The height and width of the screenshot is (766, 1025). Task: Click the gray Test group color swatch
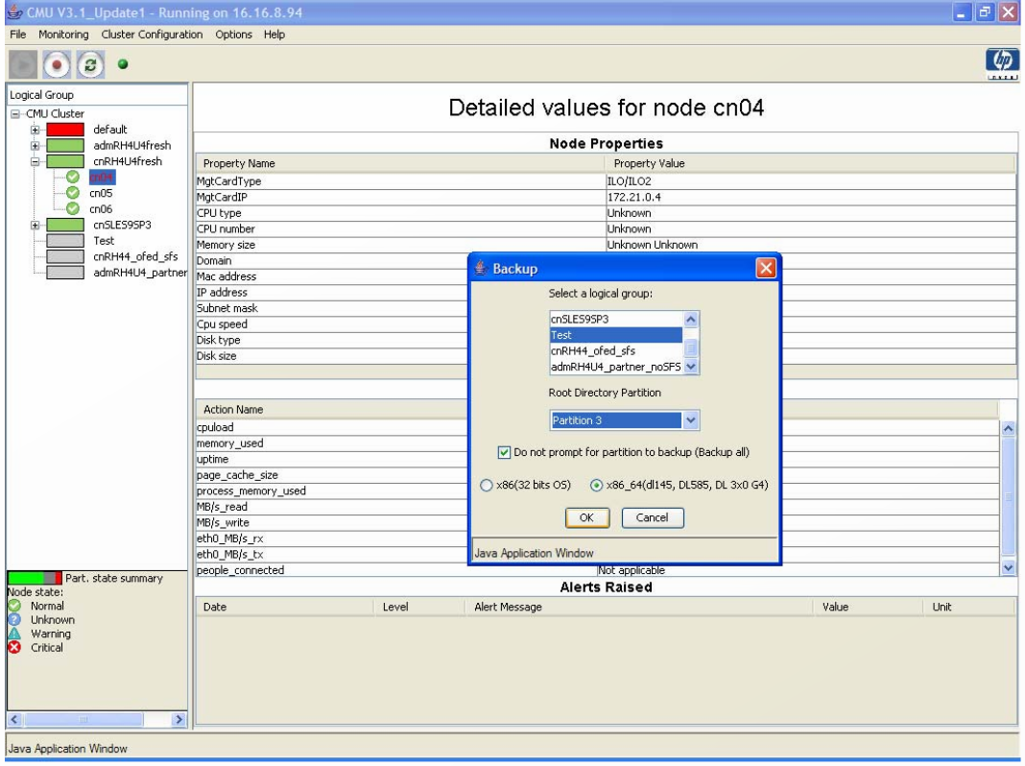point(65,241)
